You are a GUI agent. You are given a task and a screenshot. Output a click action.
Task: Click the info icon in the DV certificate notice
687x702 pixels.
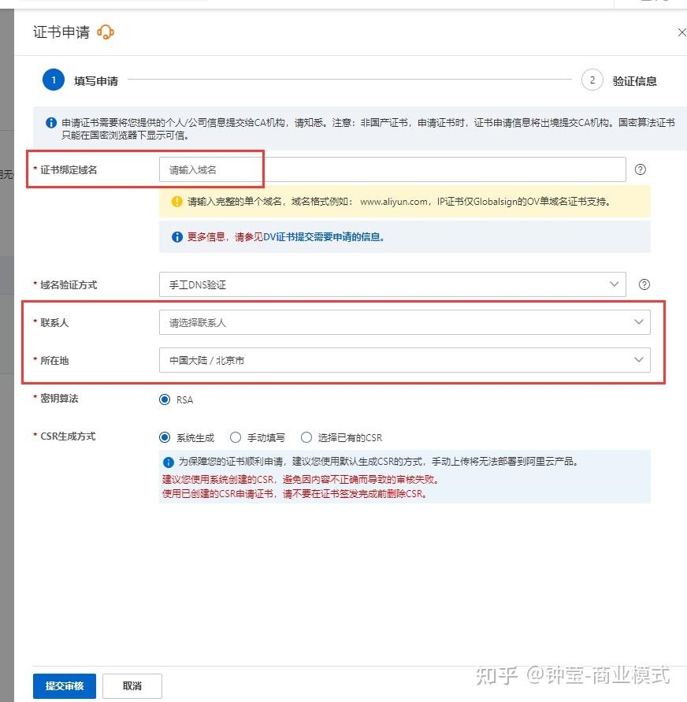click(x=176, y=236)
